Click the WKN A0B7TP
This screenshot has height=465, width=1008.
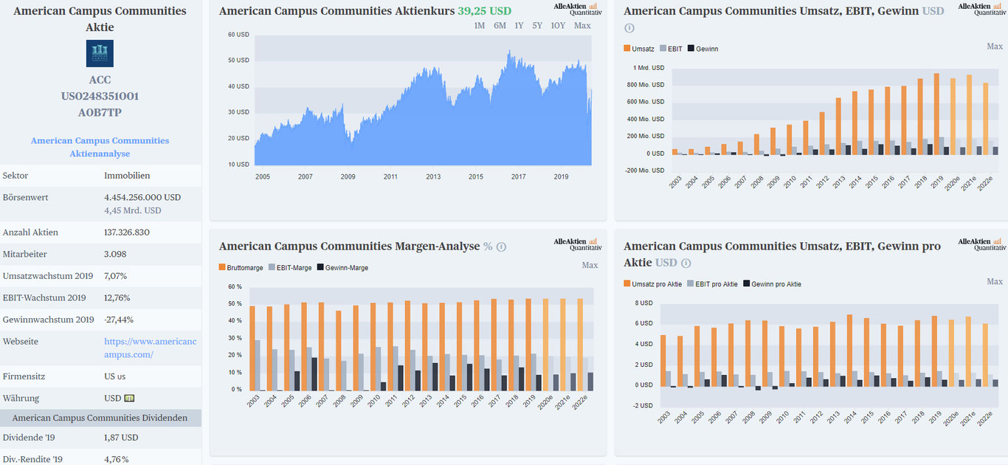click(x=100, y=112)
